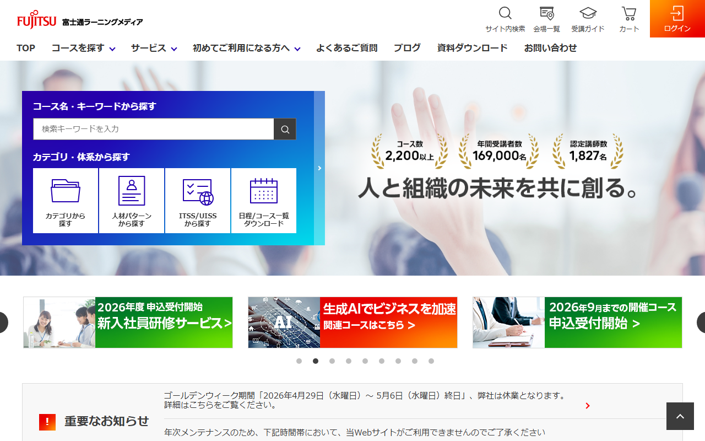The width and height of the screenshot is (705, 441).
Task: Open the 新入社員研修サービス banner
Action: tap(128, 322)
